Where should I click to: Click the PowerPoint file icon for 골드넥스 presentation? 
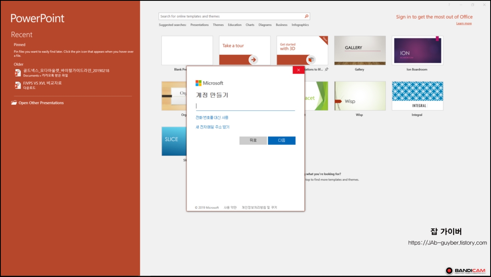18,72
